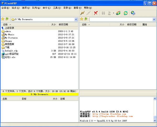Click the play transfer queue icon
The image size is (157, 127).
tap(110, 13)
